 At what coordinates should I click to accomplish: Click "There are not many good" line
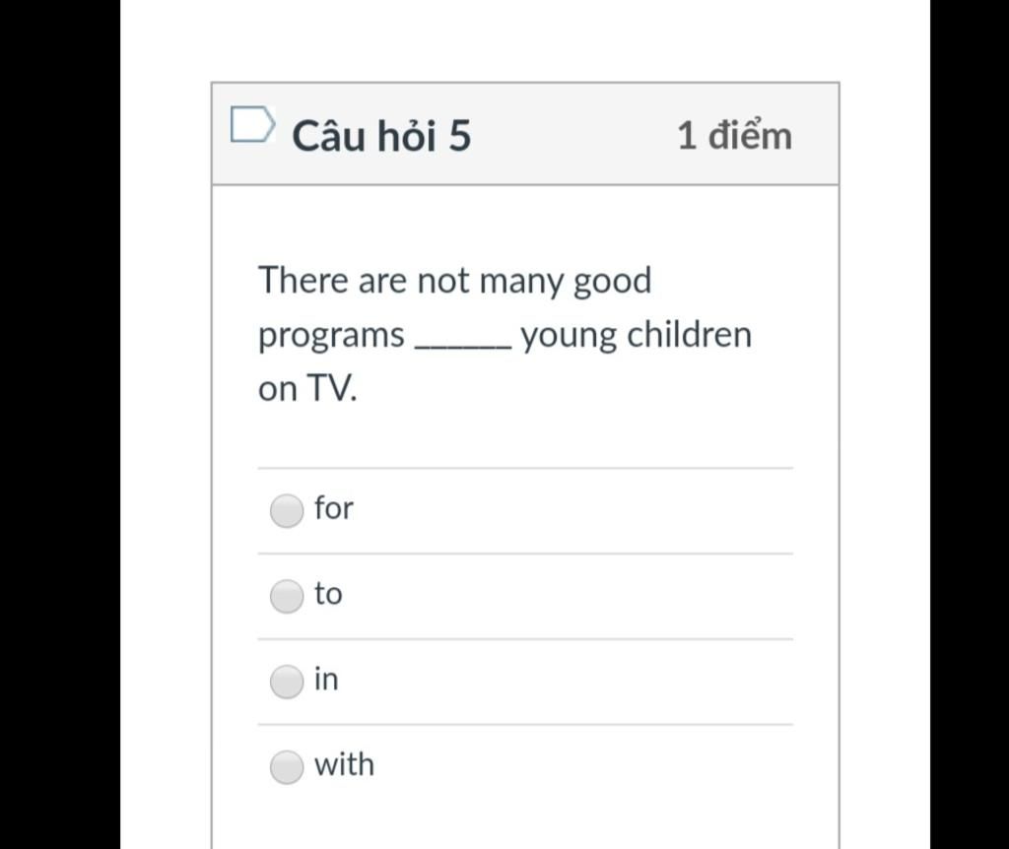point(455,282)
